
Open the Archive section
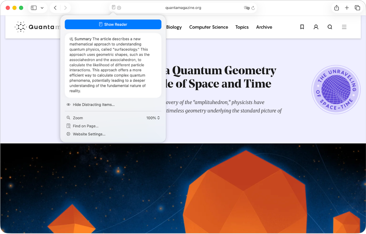click(x=264, y=27)
